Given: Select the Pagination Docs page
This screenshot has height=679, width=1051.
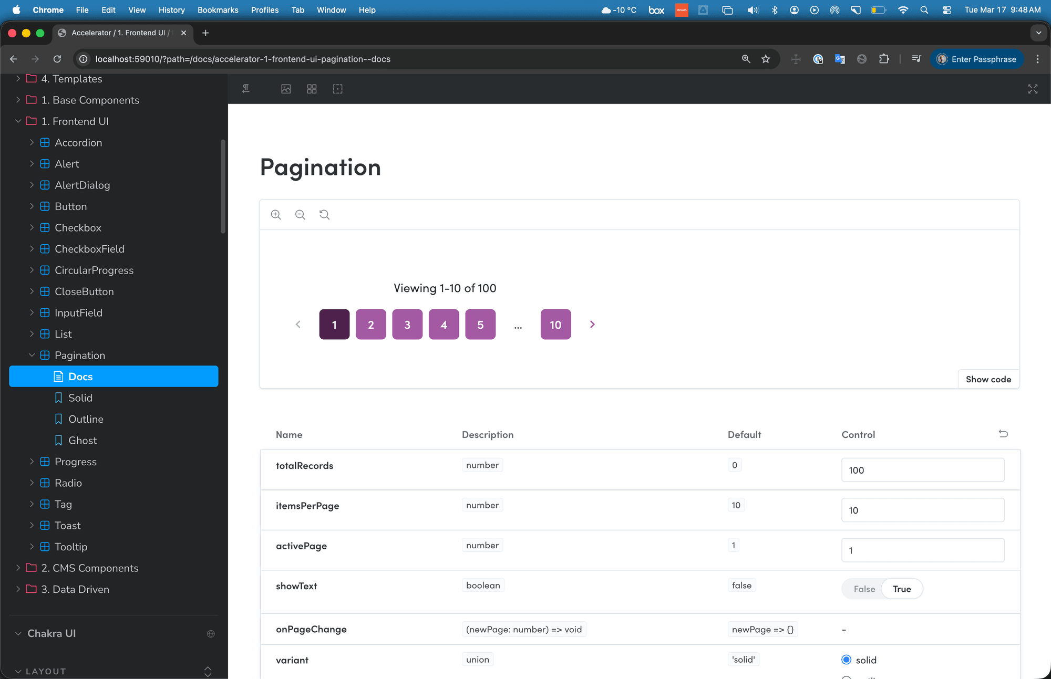Looking at the screenshot, I should (x=114, y=377).
